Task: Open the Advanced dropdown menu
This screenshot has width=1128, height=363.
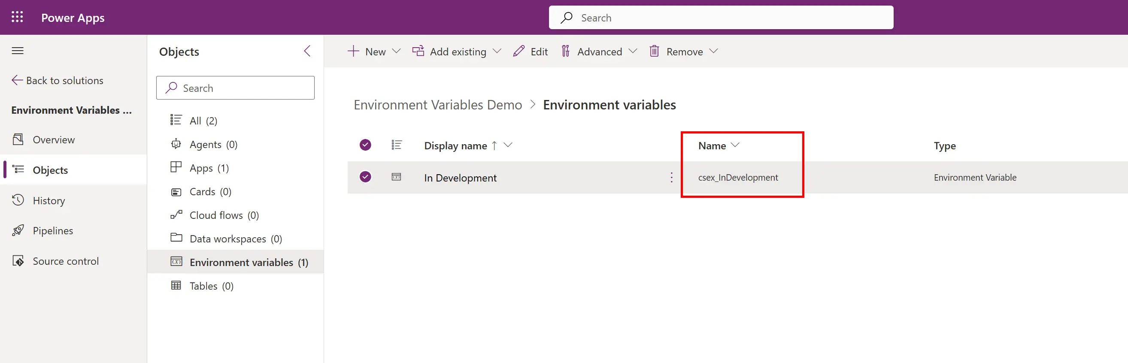Action: (632, 51)
